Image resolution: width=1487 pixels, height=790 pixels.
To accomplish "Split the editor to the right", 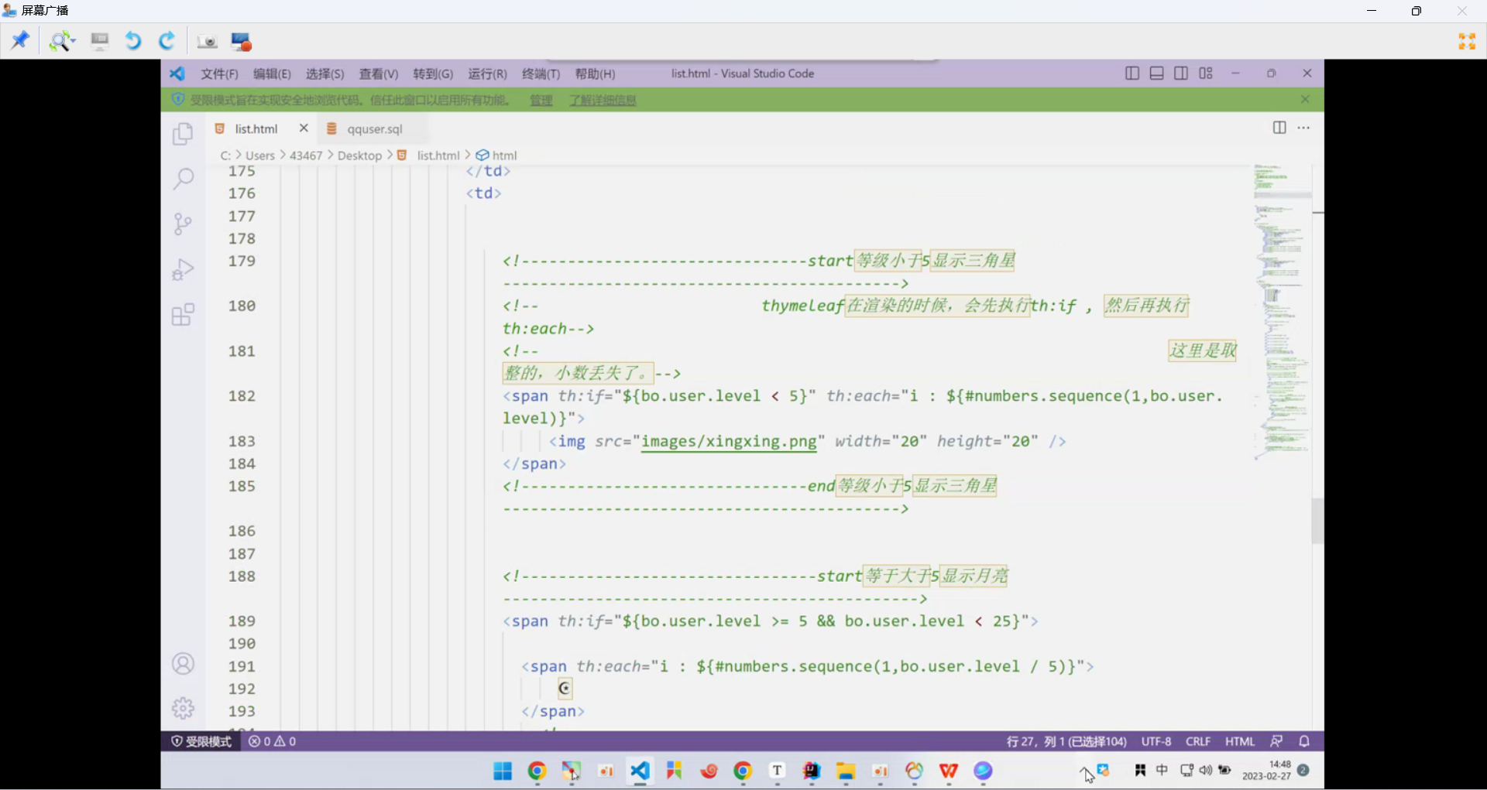I will pos(1279,128).
